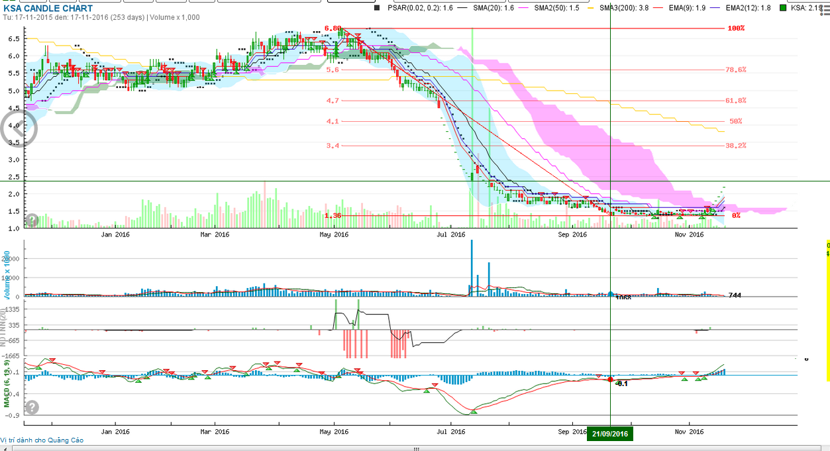Open the help icon on the price chart
Viewport: 830px width, 451px height.
31,220
